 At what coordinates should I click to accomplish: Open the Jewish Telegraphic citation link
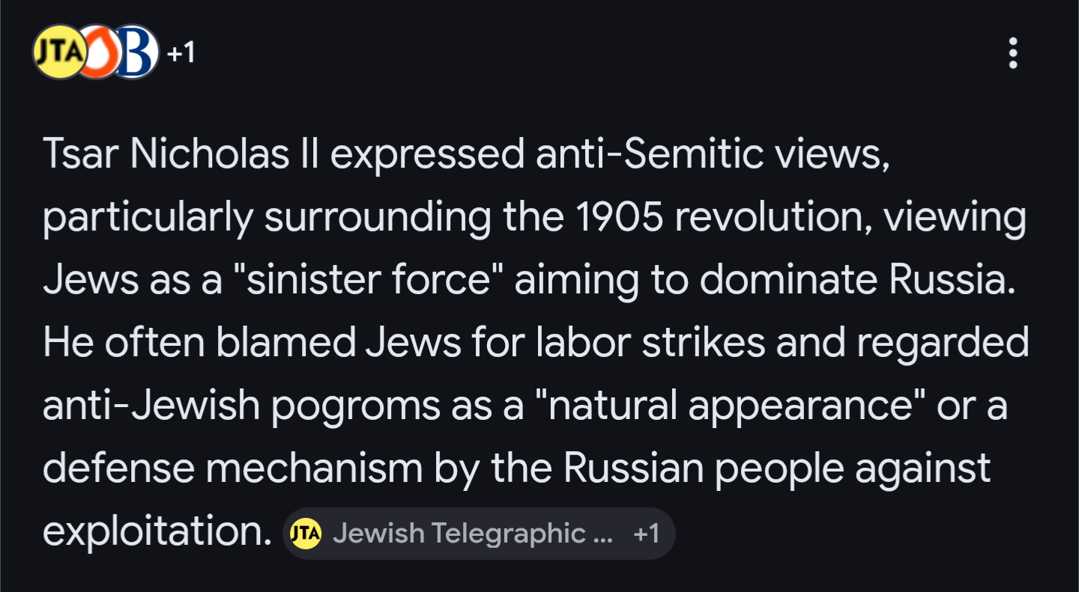coord(472,534)
